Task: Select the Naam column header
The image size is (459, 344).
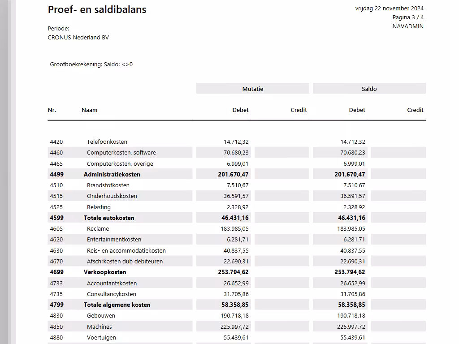Action: (x=89, y=110)
